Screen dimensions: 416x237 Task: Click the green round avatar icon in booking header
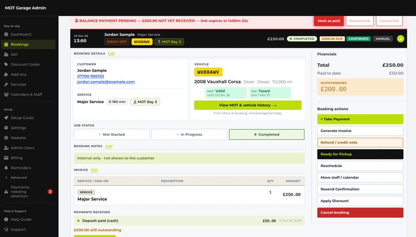pos(400,38)
